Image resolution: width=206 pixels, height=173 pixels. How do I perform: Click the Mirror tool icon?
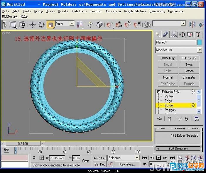(192, 24)
